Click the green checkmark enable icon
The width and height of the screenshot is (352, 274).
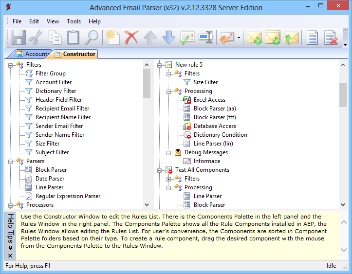(187, 37)
